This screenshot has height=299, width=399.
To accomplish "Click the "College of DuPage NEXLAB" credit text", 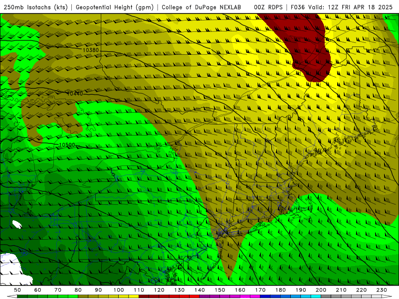I will [201, 7].
